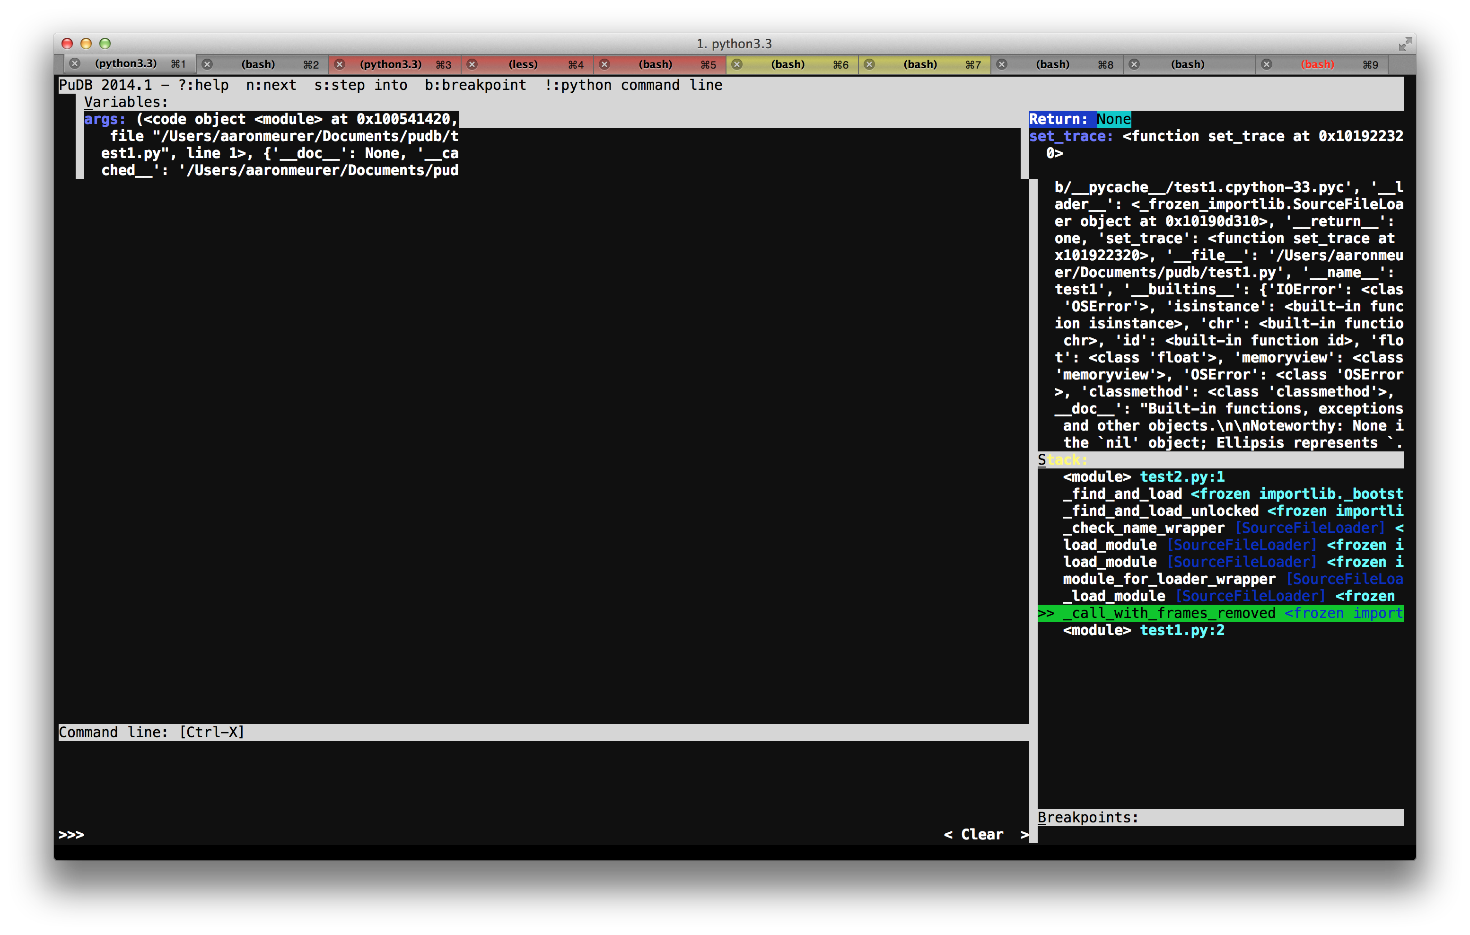
Task: Click the yellow minimize window button
Action: pyautogui.click(x=86, y=44)
